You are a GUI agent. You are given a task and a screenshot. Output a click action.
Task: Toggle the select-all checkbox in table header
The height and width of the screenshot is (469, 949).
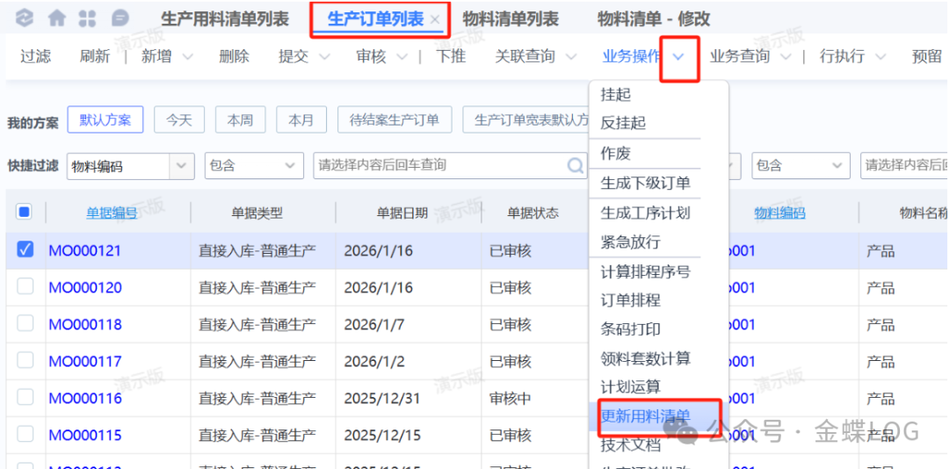click(25, 212)
